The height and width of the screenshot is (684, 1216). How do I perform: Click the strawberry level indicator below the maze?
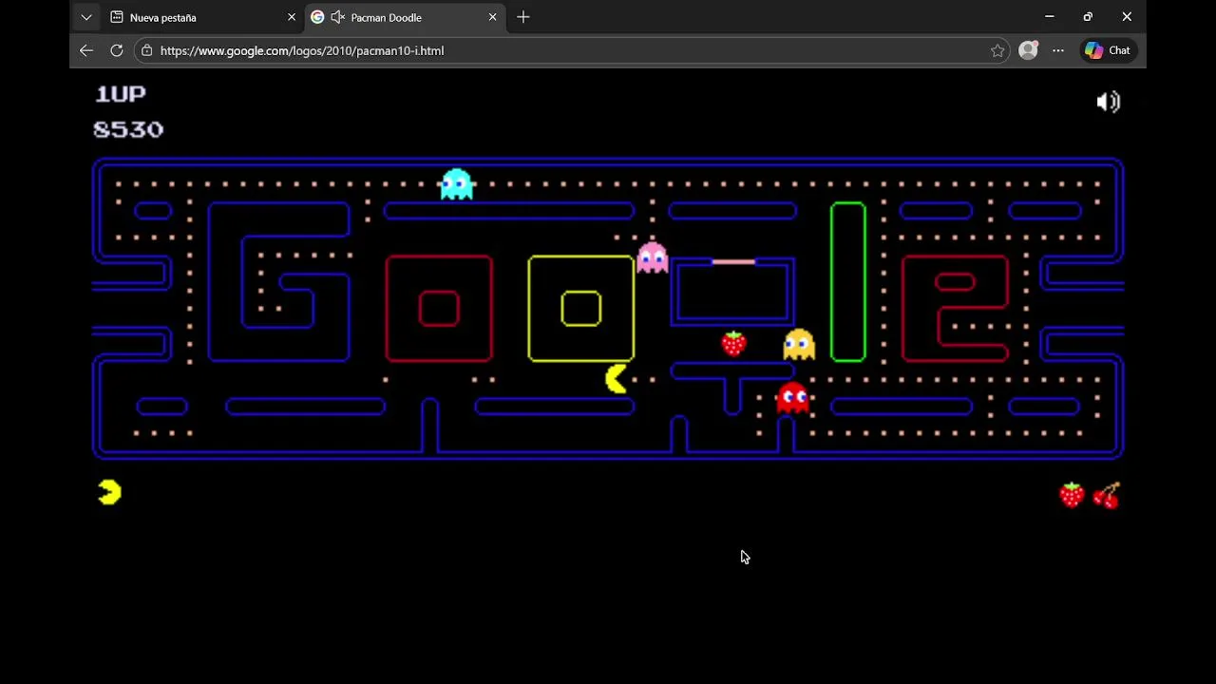click(x=1072, y=495)
